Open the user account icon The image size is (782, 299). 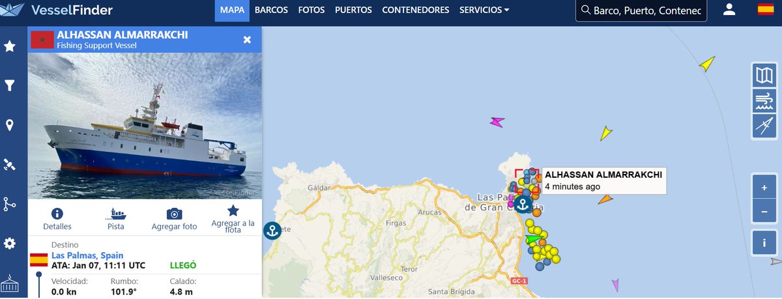(x=729, y=10)
